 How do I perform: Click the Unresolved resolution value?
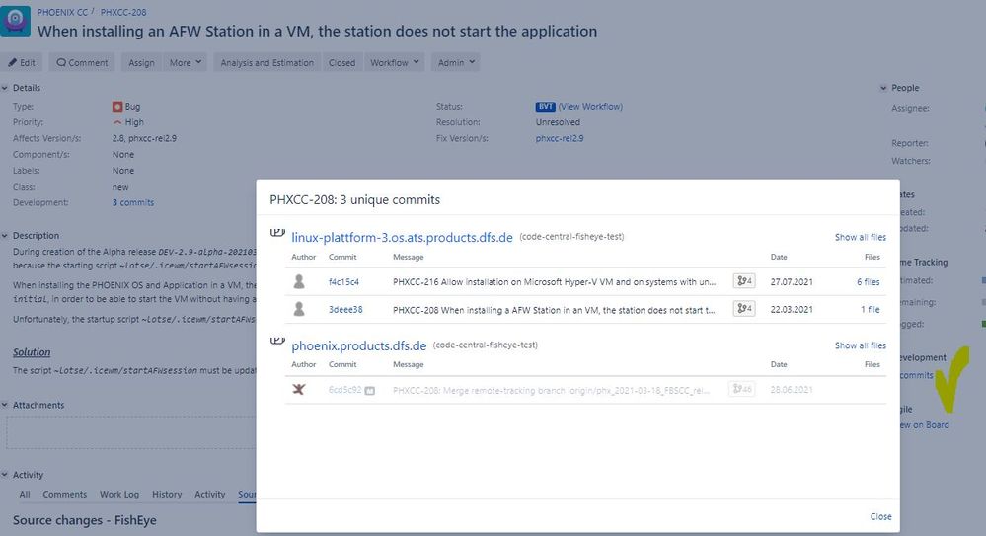tap(558, 122)
